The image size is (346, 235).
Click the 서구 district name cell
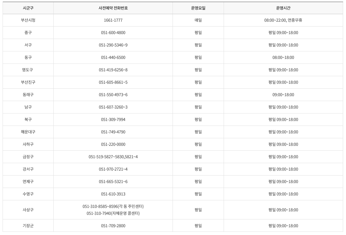(28, 45)
